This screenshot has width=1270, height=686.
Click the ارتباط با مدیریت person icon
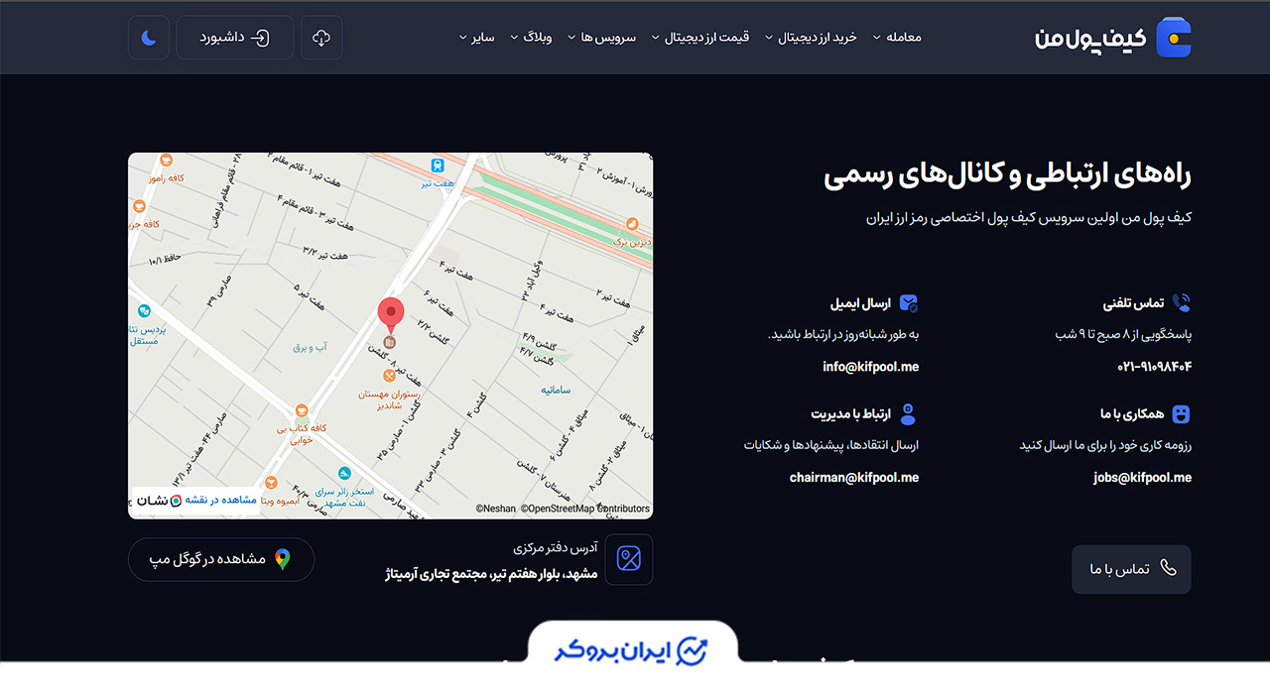point(908,414)
